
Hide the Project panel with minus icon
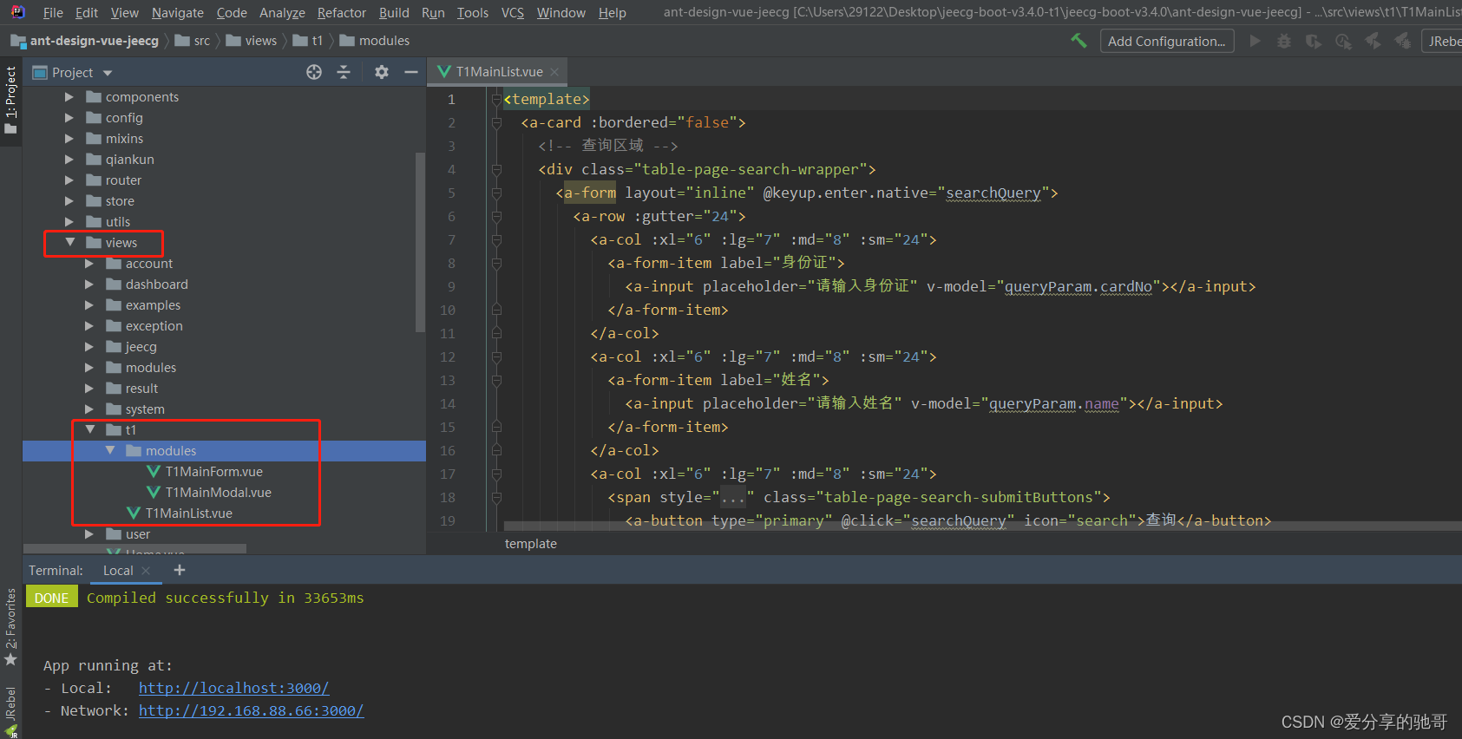(411, 72)
